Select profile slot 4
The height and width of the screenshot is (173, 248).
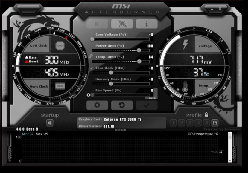(198, 123)
